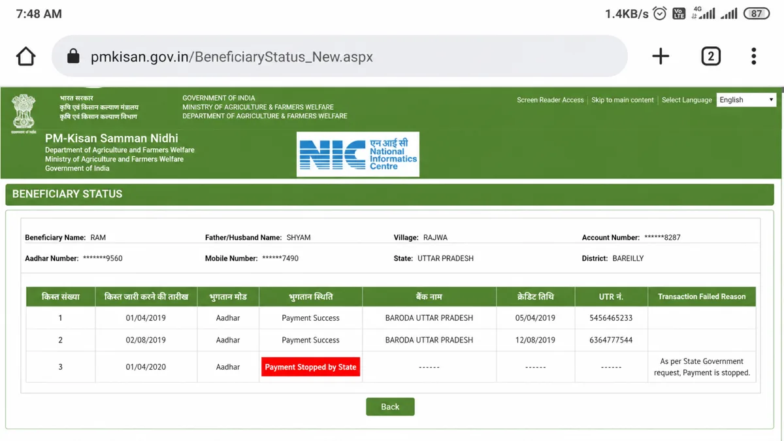Tap the VoLTE status icon

pyautogui.click(x=679, y=13)
